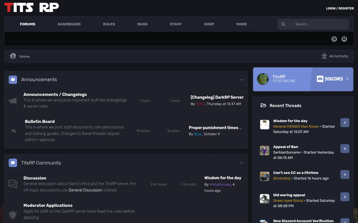This screenshot has width=358, height=223.
Task: Click the TitsRP Community category chat bubble icon
Action: [13, 163]
